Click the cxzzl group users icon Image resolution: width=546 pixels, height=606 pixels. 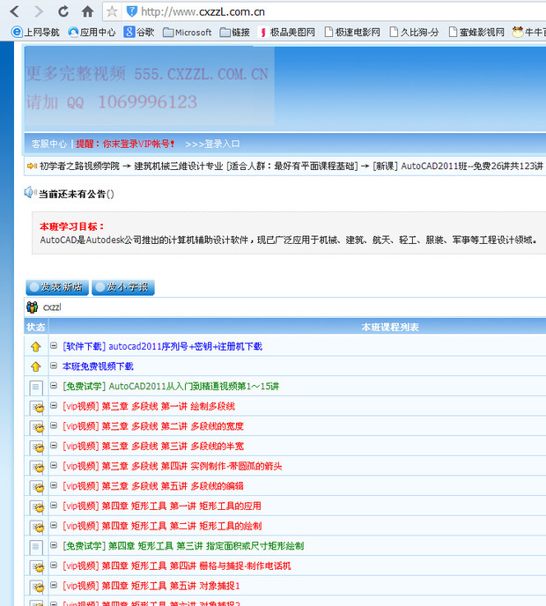coord(33,307)
